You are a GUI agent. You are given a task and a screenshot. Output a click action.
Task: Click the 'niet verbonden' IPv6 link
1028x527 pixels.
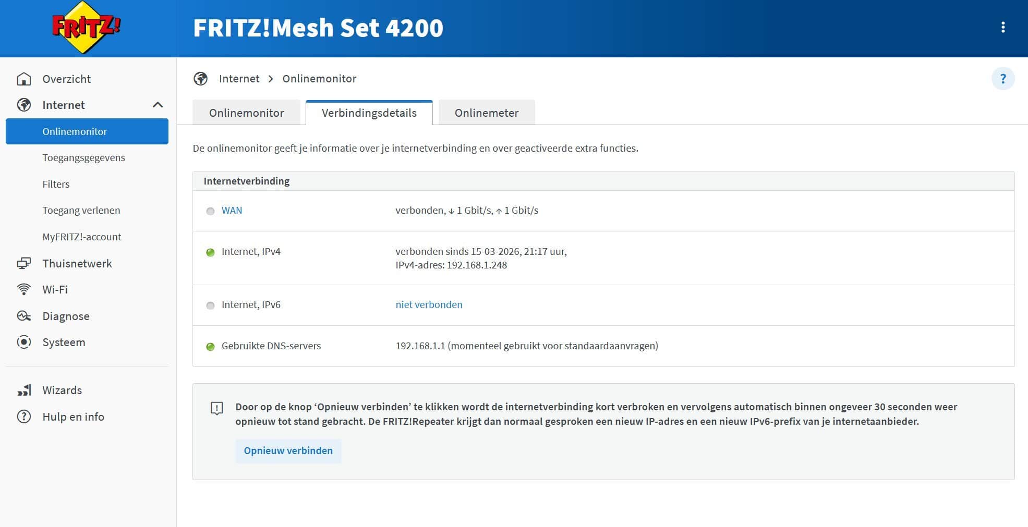click(429, 304)
